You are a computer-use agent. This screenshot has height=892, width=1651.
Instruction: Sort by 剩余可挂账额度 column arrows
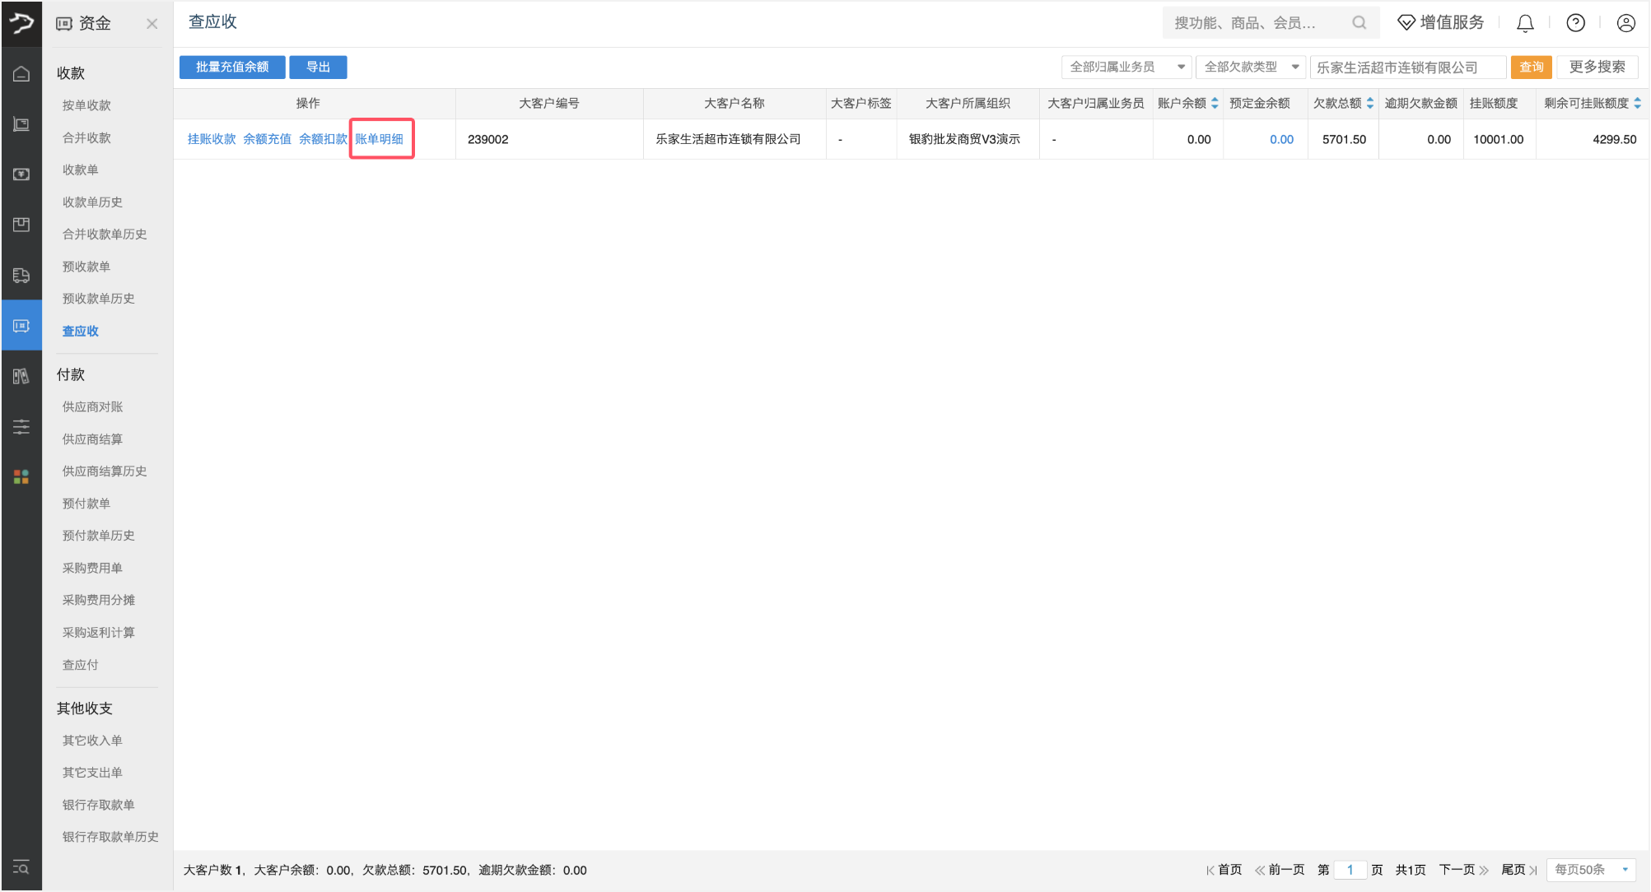1637,103
